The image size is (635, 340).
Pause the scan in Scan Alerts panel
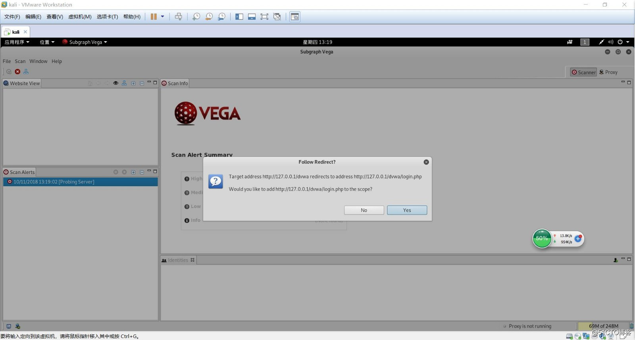(x=115, y=172)
